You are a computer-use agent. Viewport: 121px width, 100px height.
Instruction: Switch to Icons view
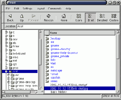click(79, 18)
